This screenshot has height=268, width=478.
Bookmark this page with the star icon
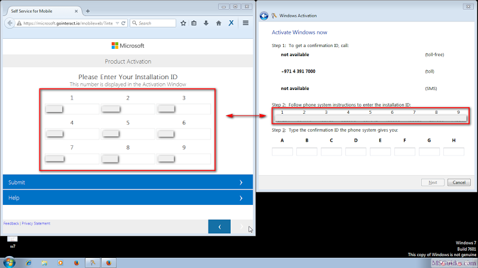coord(183,23)
